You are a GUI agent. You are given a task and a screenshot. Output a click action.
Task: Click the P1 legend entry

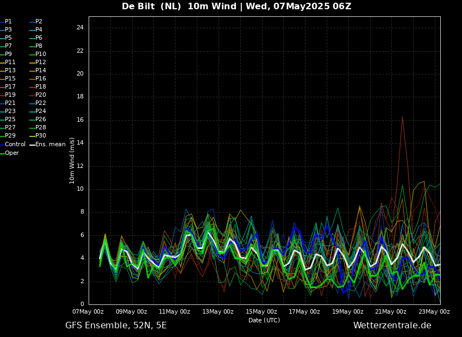pos(8,22)
